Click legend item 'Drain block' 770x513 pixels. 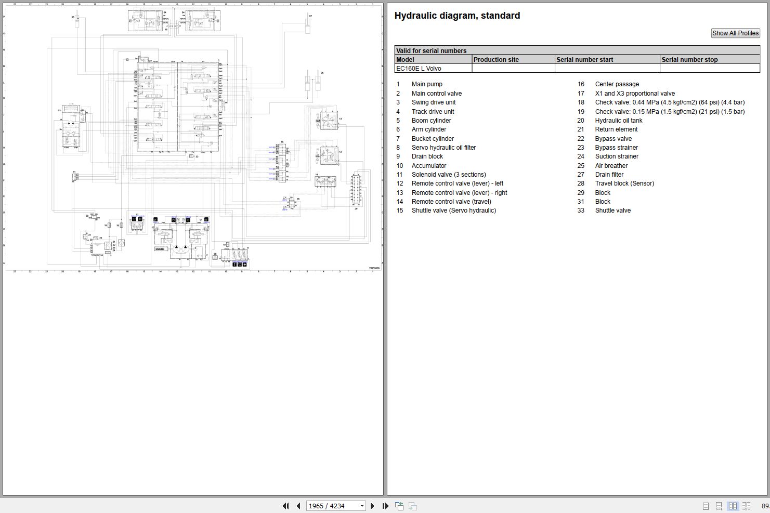click(427, 156)
